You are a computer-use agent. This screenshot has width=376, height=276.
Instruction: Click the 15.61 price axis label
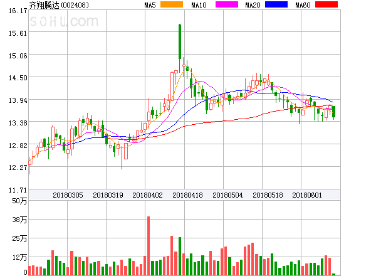pyautogui.click(x=18, y=33)
